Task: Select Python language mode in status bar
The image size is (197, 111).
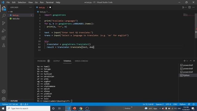Action: coord(183,104)
